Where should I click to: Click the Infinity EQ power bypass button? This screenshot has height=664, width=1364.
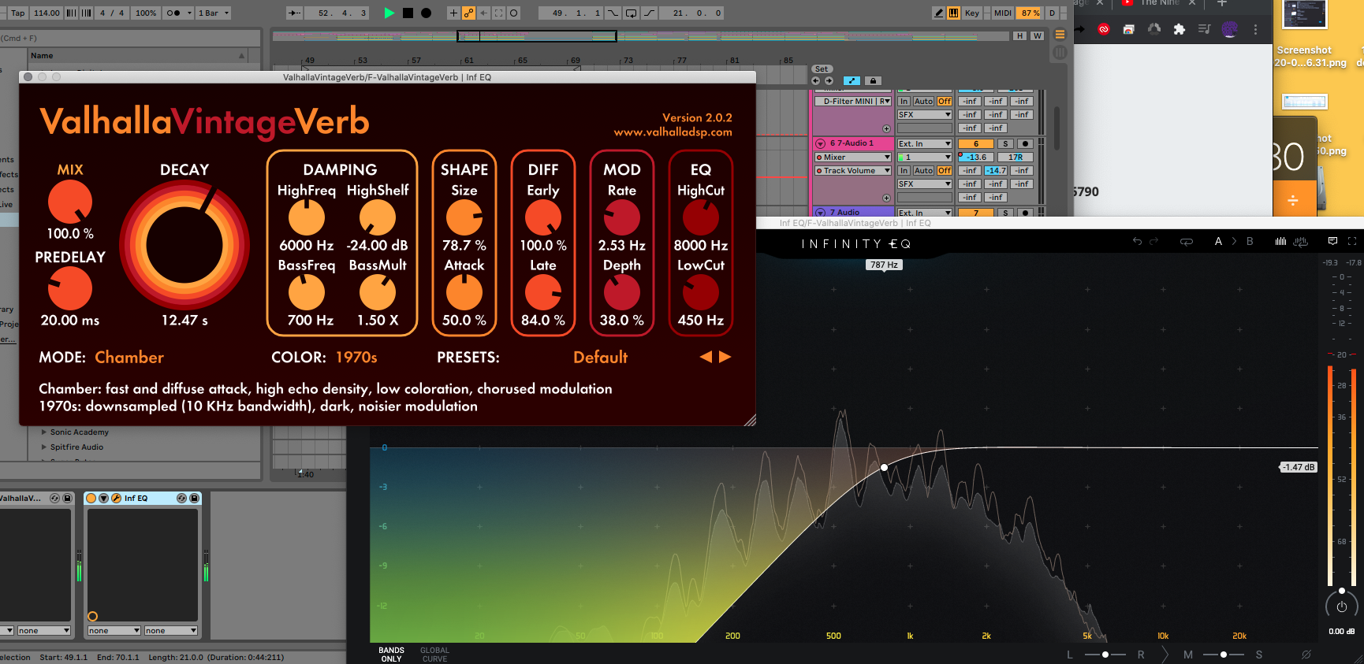1341,607
